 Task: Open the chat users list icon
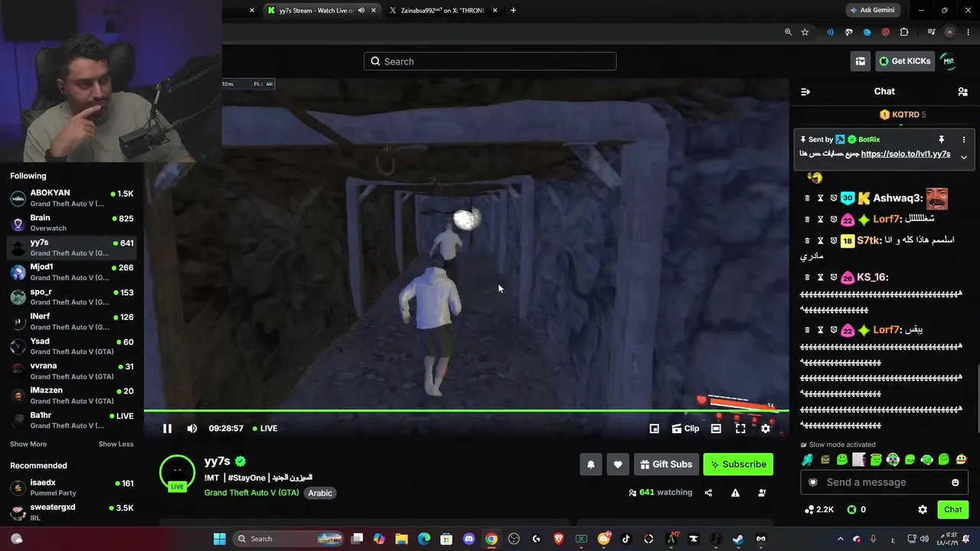click(x=962, y=92)
